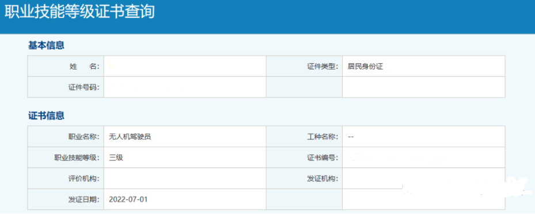Image resolution: width=535 pixels, height=214 pixels.
Task: Select the 证书信息 section heading
Action: coord(46,116)
